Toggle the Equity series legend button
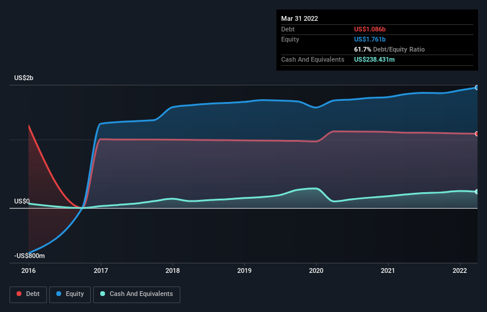This screenshot has height=312, width=487. [70, 294]
